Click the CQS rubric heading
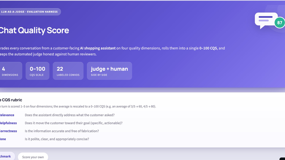This screenshot has width=285, height=160. (x=11, y=100)
